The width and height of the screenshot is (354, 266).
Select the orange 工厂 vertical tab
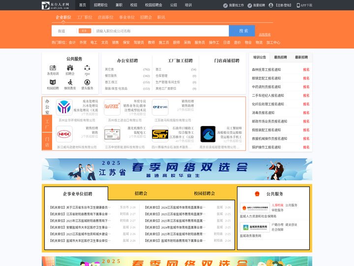47,124
